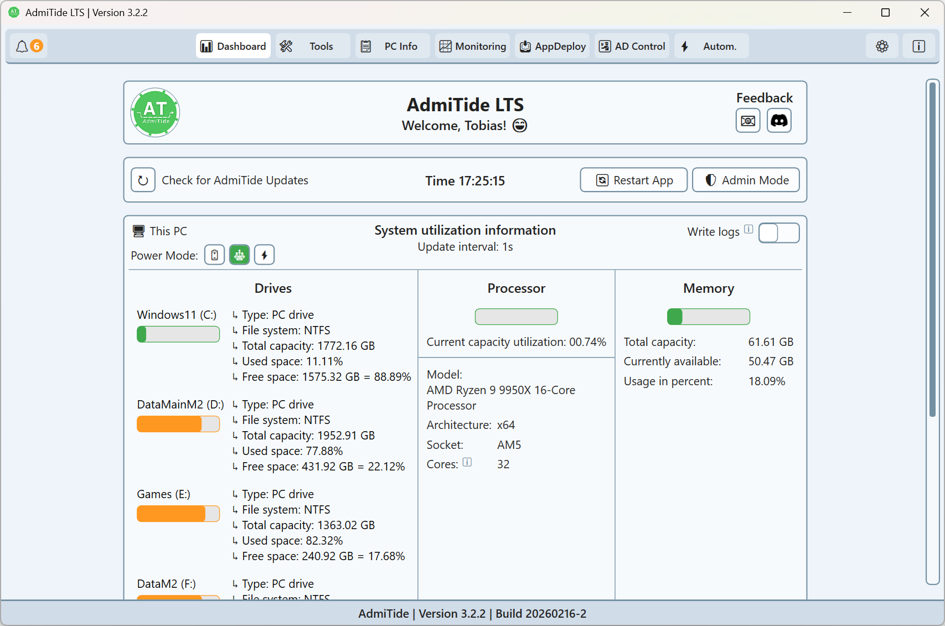945x626 pixels.
Task: Click the Memory usage progress bar
Action: (x=709, y=317)
